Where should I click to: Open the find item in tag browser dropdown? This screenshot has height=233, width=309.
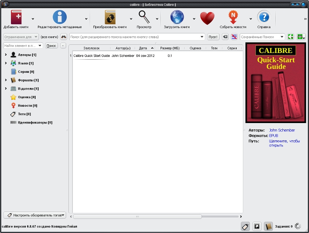coord(40,46)
